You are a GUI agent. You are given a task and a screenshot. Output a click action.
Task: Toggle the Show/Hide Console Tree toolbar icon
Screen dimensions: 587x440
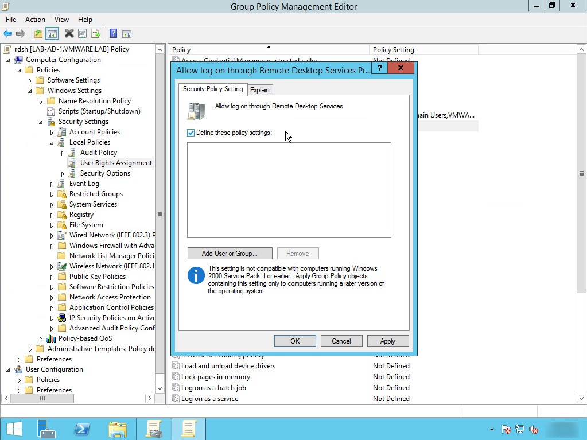click(x=52, y=34)
